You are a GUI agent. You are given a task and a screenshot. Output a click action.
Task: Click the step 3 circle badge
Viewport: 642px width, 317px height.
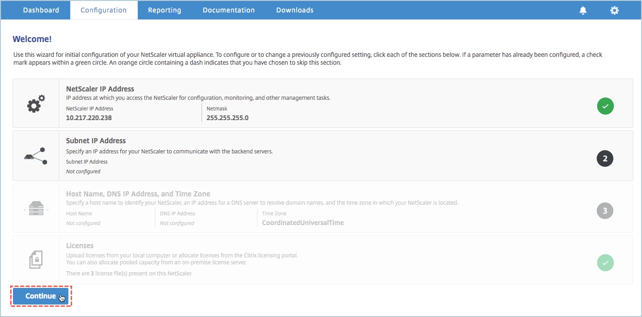pos(605,211)
